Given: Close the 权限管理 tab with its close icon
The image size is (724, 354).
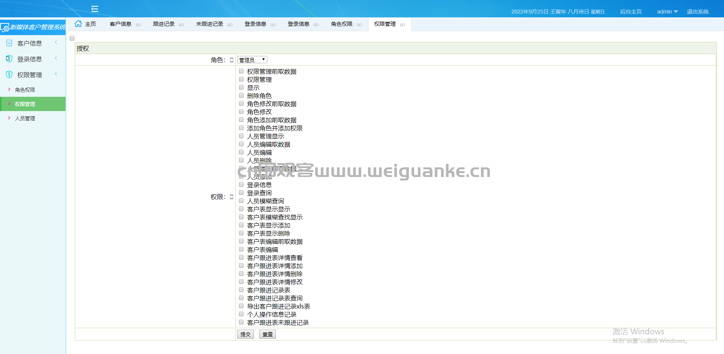Looking at the screenshot, I should coord(402,25).
